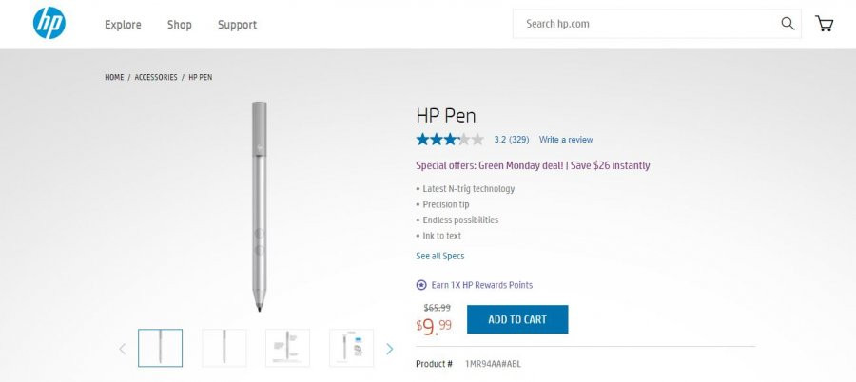Open the shopping cart icon

tap(824, 24)
